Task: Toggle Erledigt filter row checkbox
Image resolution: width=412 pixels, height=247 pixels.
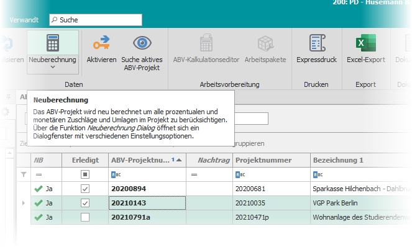Action: (85, 174)
